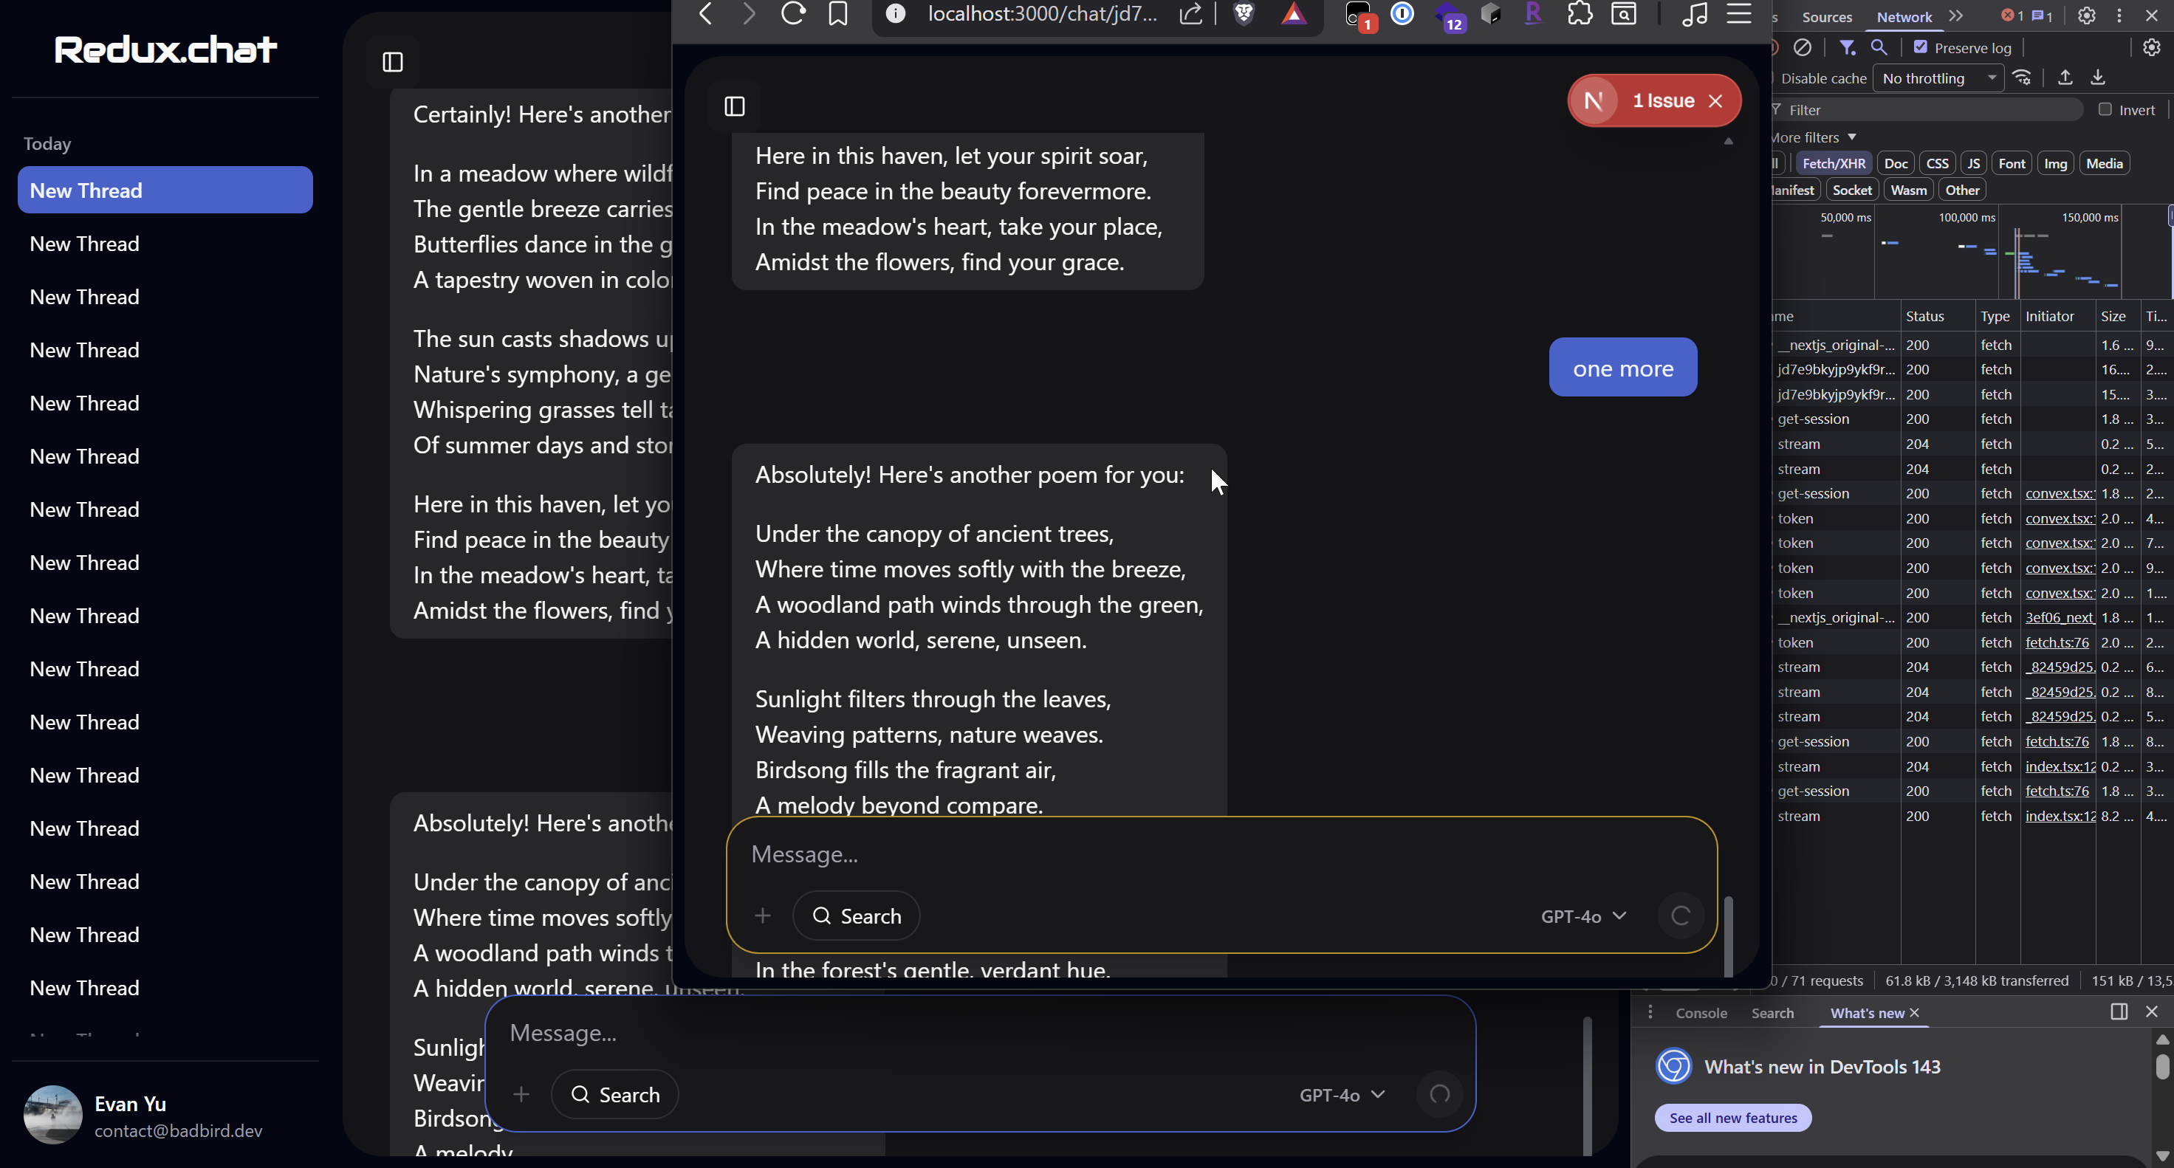Screen dimensions: 2174x1168
Task: Click the plus attachment icon in foreground message box
Action: [x=762, y=915]
